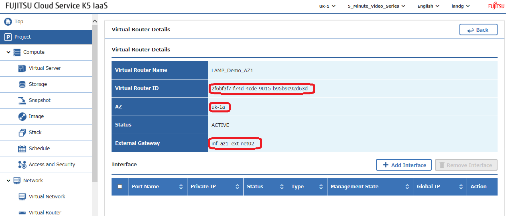
Task: Click the Back button
Action: click(478, 30)
